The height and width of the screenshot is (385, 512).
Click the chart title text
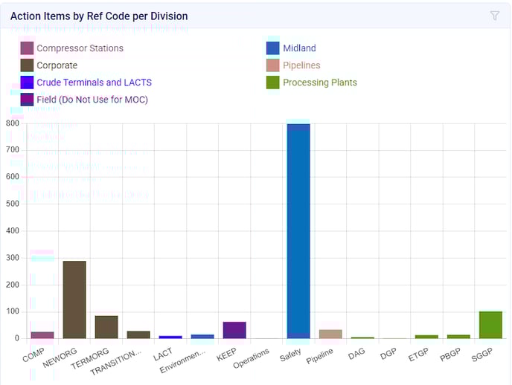click(x=99, y=16)
